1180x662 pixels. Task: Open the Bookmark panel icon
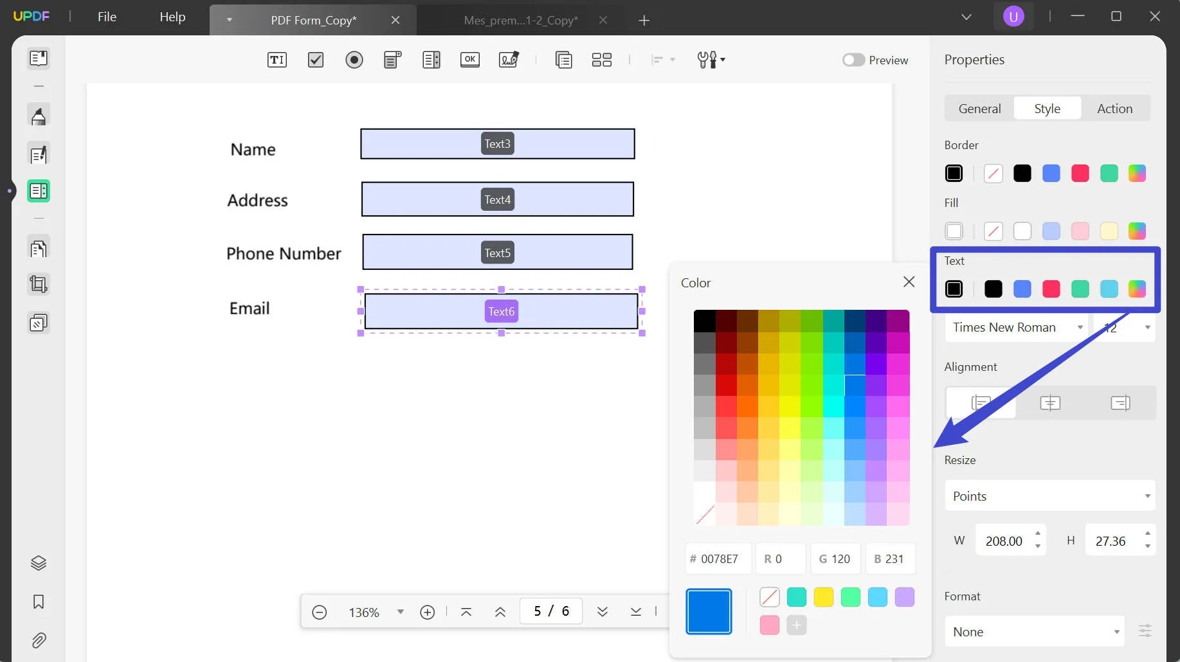click(x=39, y=602)
